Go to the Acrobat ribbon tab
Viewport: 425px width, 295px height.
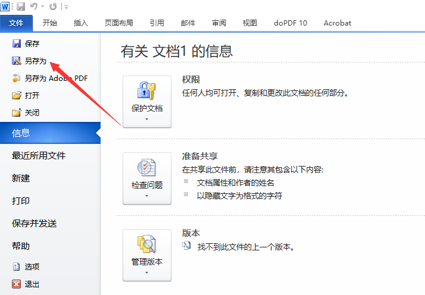pyautogui.click(x=337, y=23)
